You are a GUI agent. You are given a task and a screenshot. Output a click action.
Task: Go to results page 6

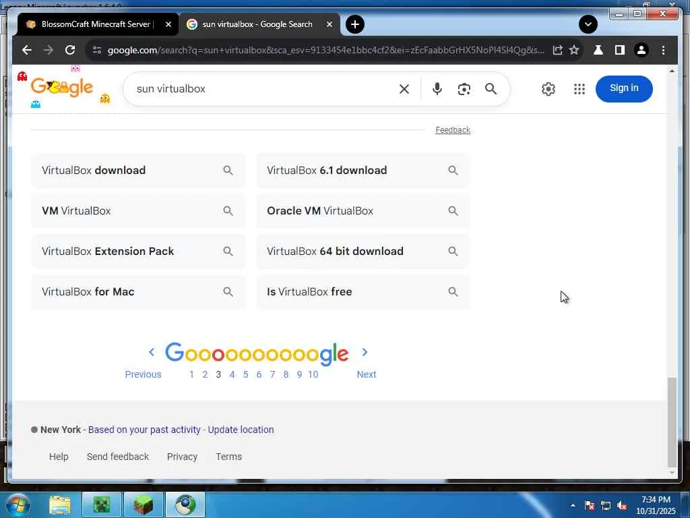[259, 374]
